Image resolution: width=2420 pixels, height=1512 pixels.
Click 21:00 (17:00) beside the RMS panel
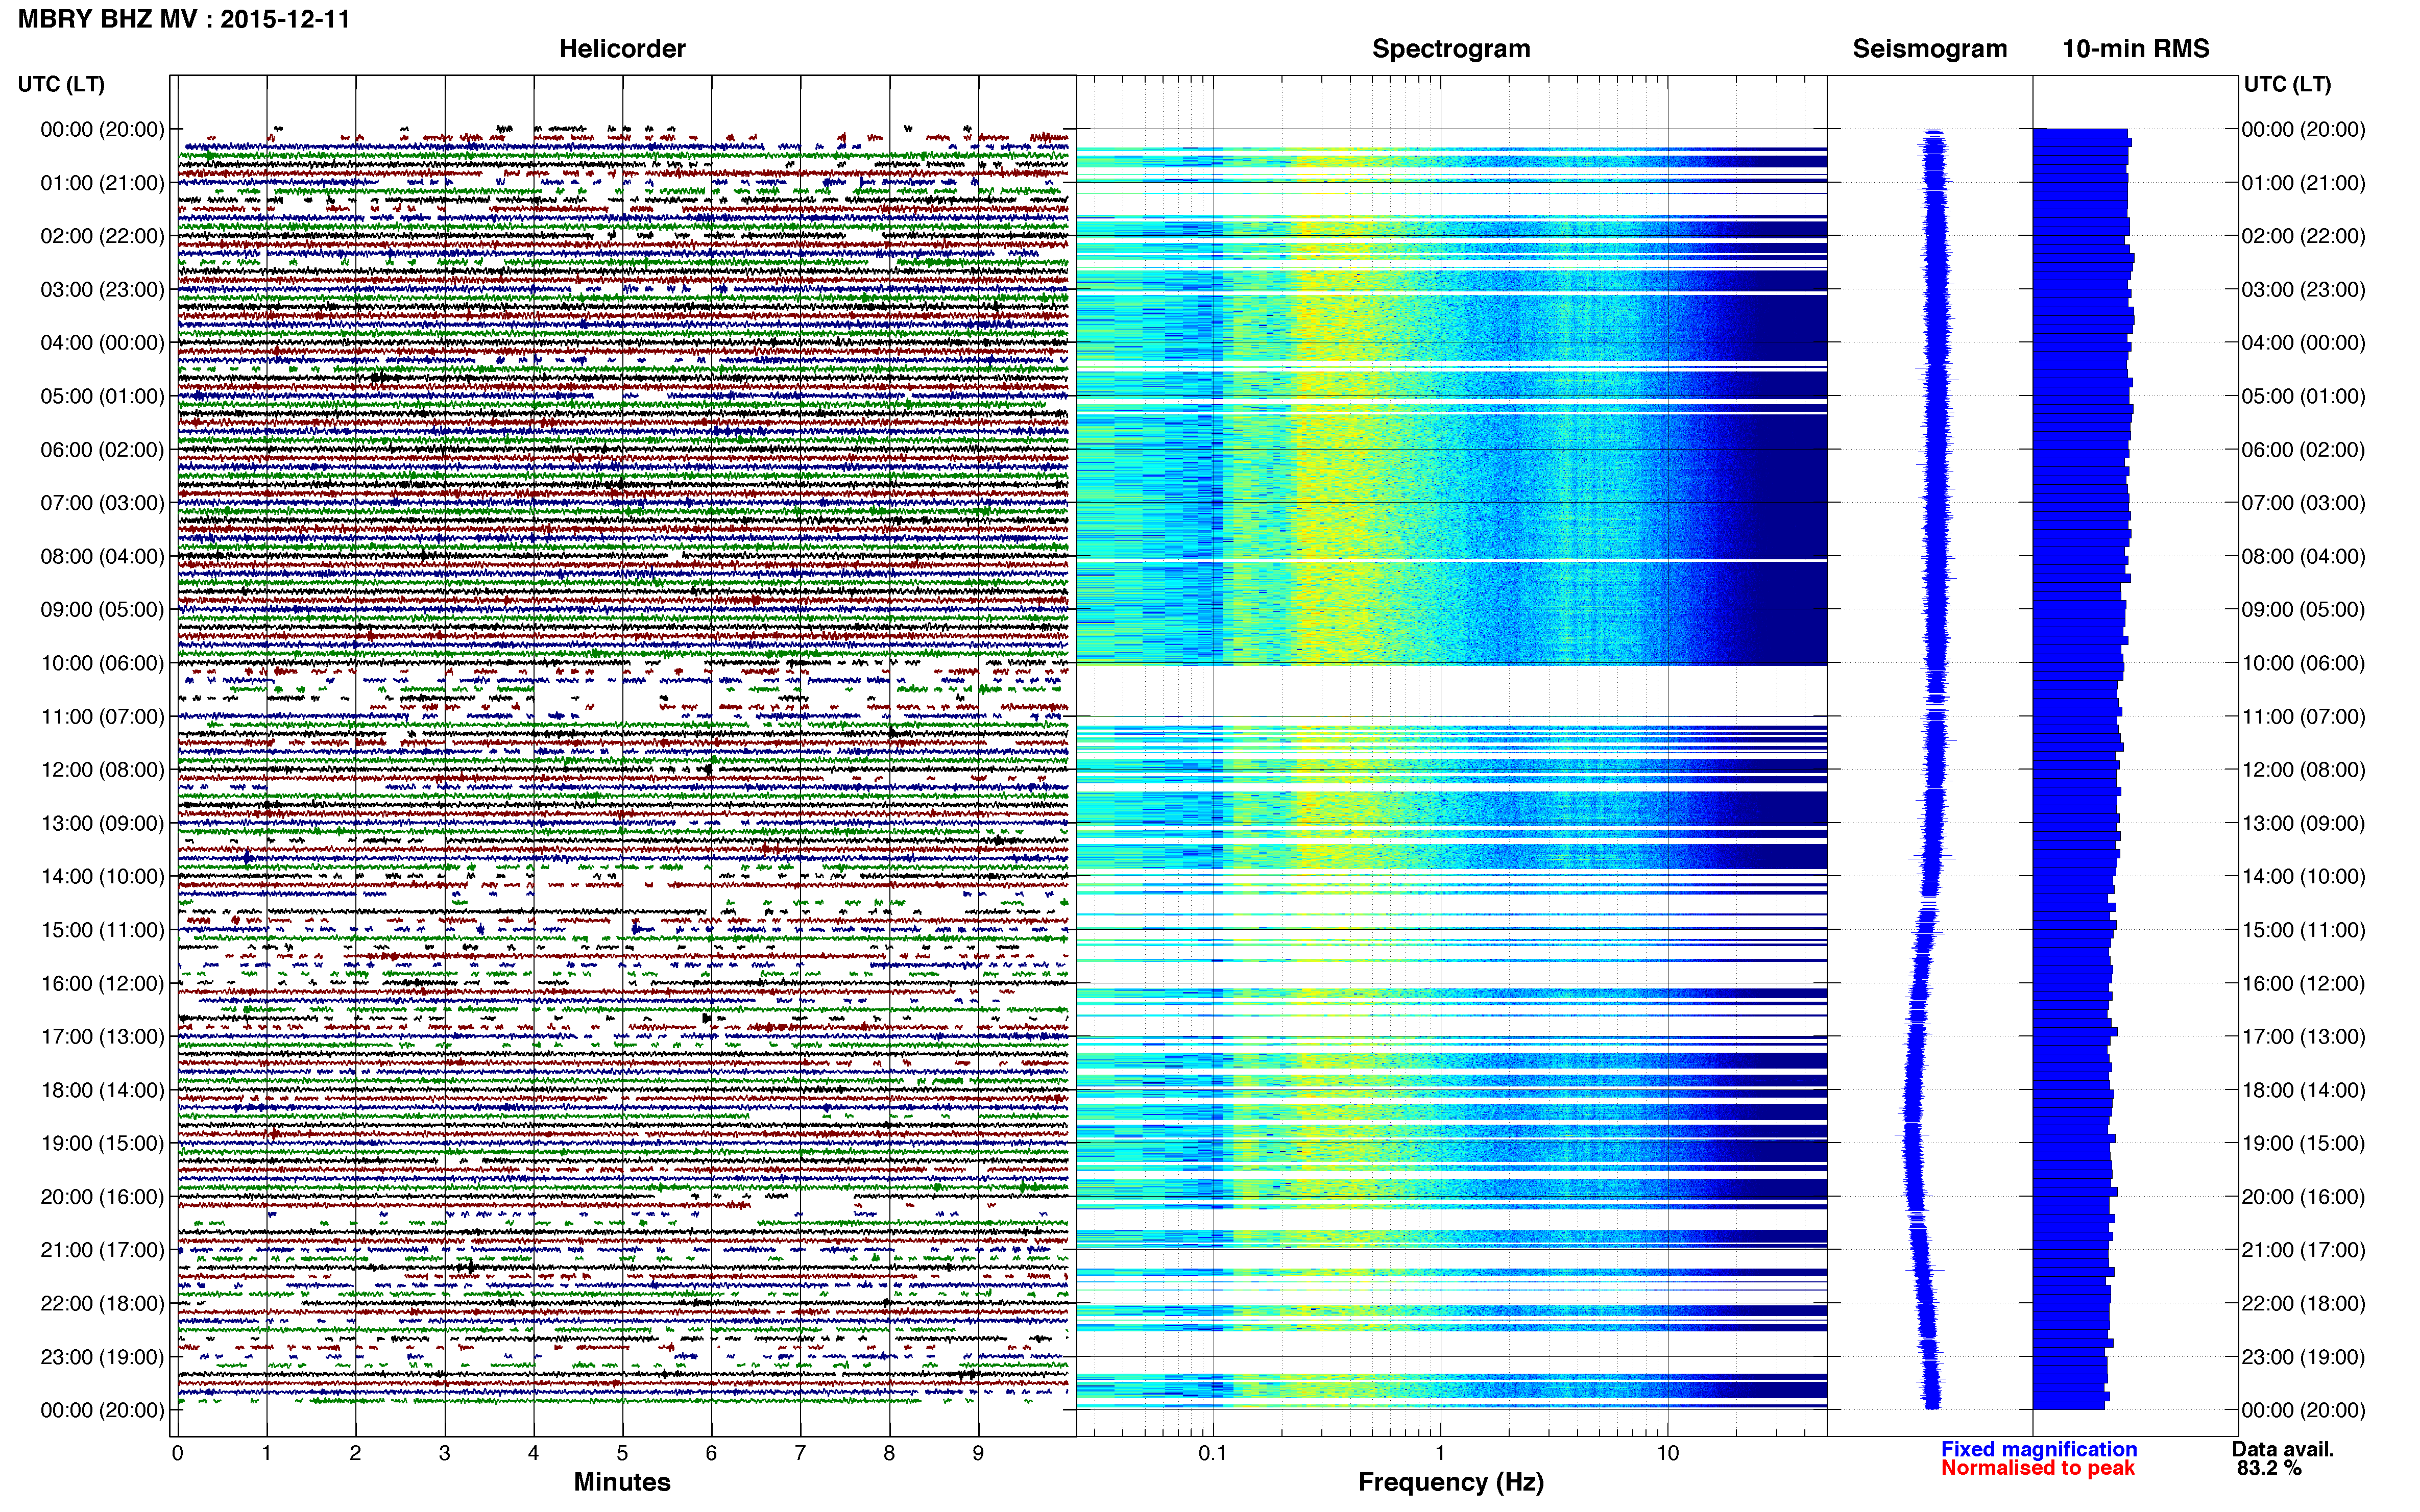(2303, 1250)
